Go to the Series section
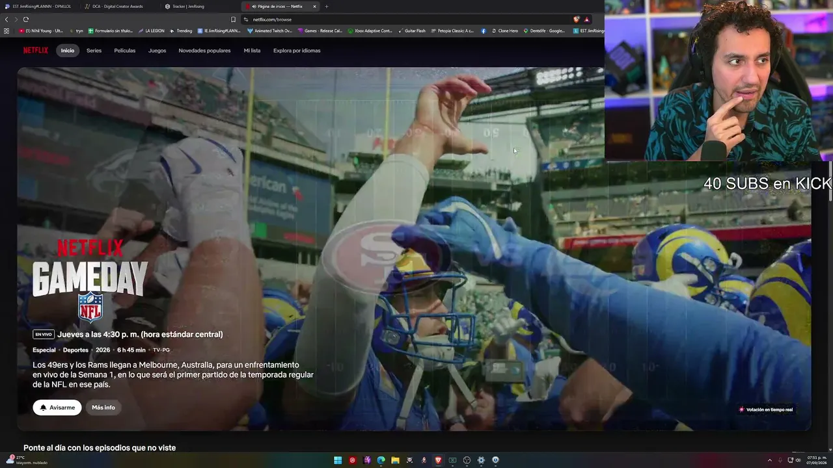 coord(94,51)
